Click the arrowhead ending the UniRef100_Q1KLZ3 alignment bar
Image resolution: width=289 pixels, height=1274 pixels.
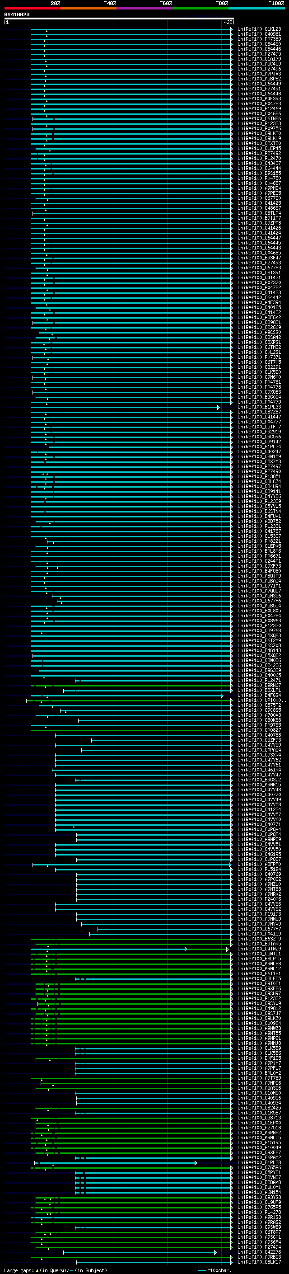click(232, 30)
